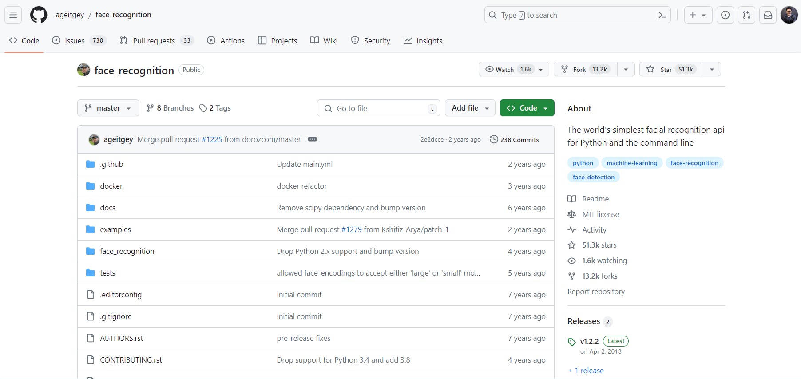The width and height of the screenshot is (801, 379).
Task: View 2 Tags link
Action: click(215, 108)
